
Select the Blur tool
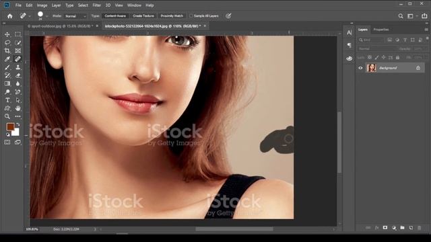[x=18, y=83]
